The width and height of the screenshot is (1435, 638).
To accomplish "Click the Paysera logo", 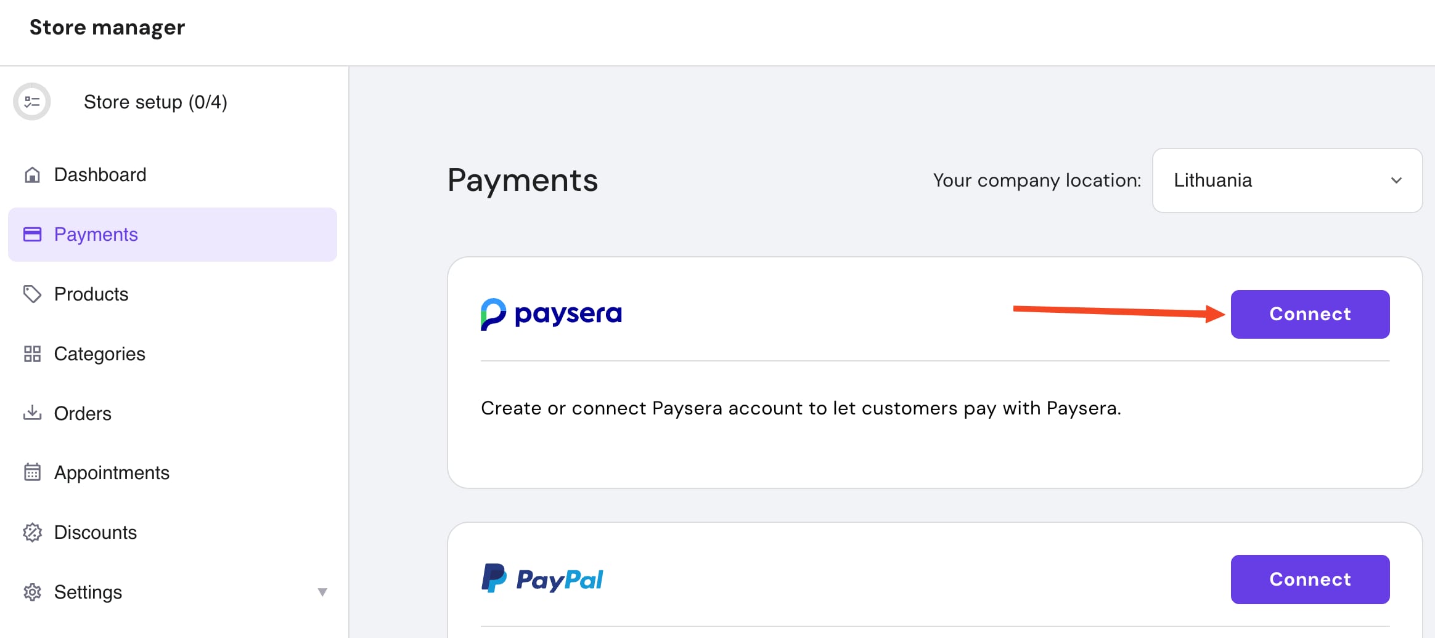I will pyautogui.click(x=551, y=314).
